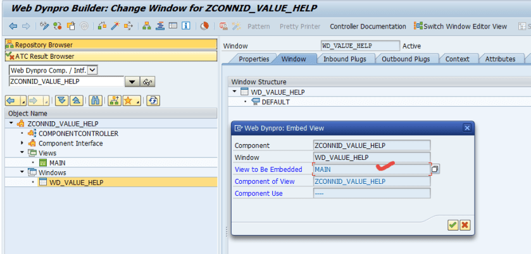Select COMPONENTCONTROLLER in the tree
Image resolution: width=531 pixels, height=254 pixels.
(78, 133)
